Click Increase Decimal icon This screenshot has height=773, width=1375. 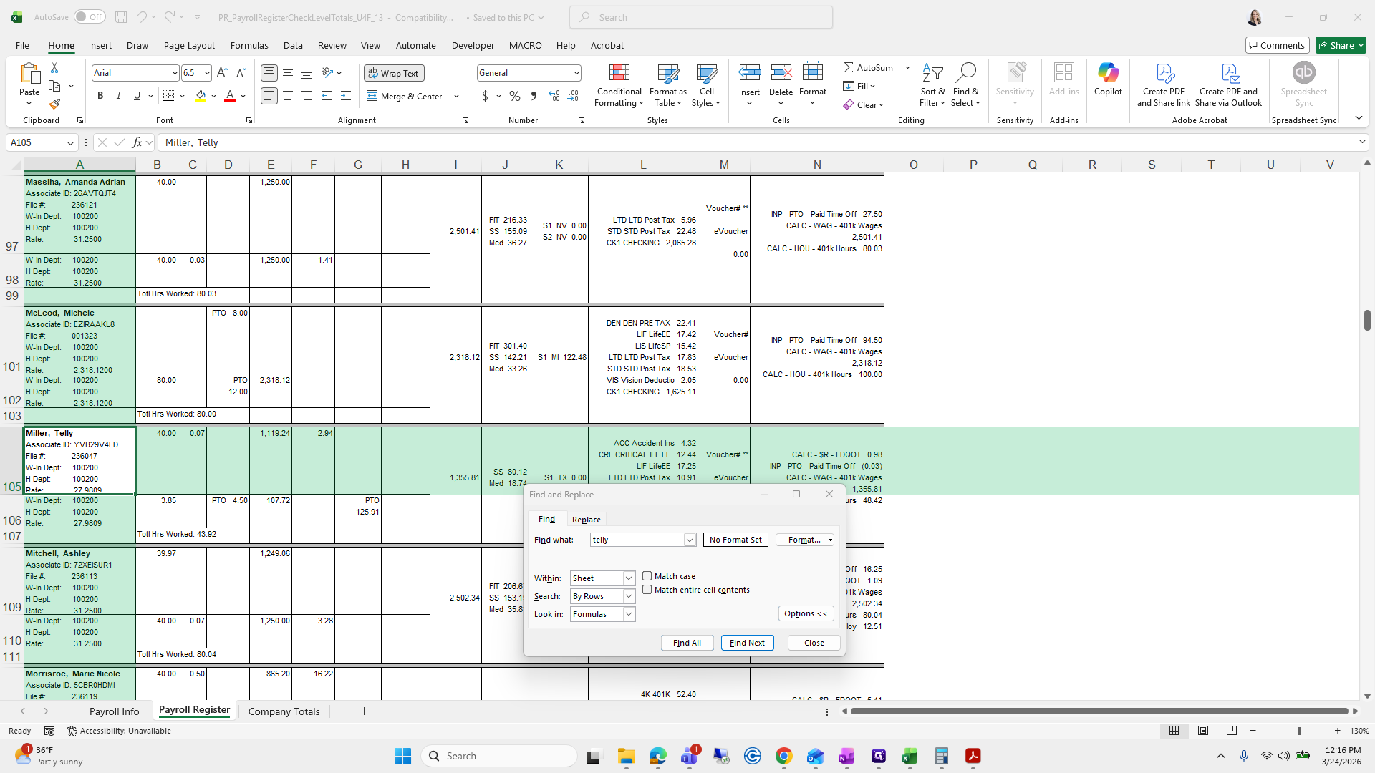[x=554, y=96]
